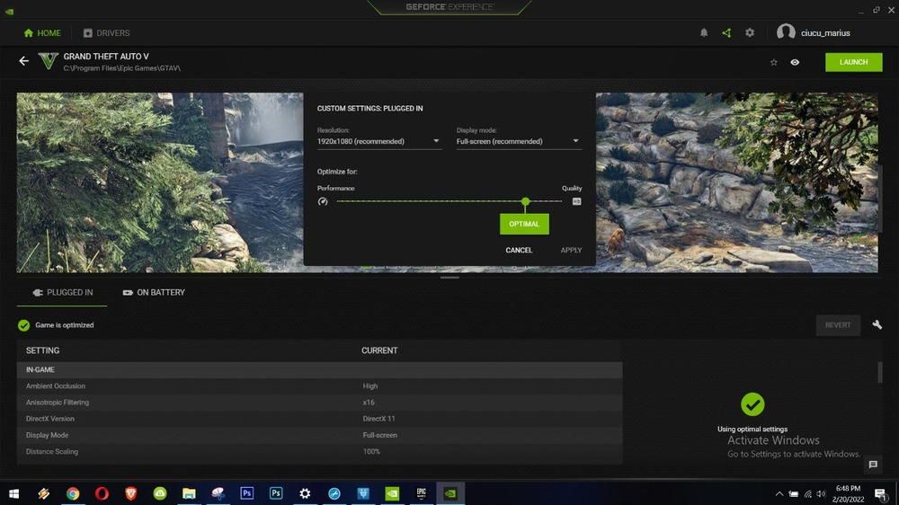This screenshot has height=505, width=899.
Task: Select the ON BATTERY tab
Action: (x=154, y=292)
